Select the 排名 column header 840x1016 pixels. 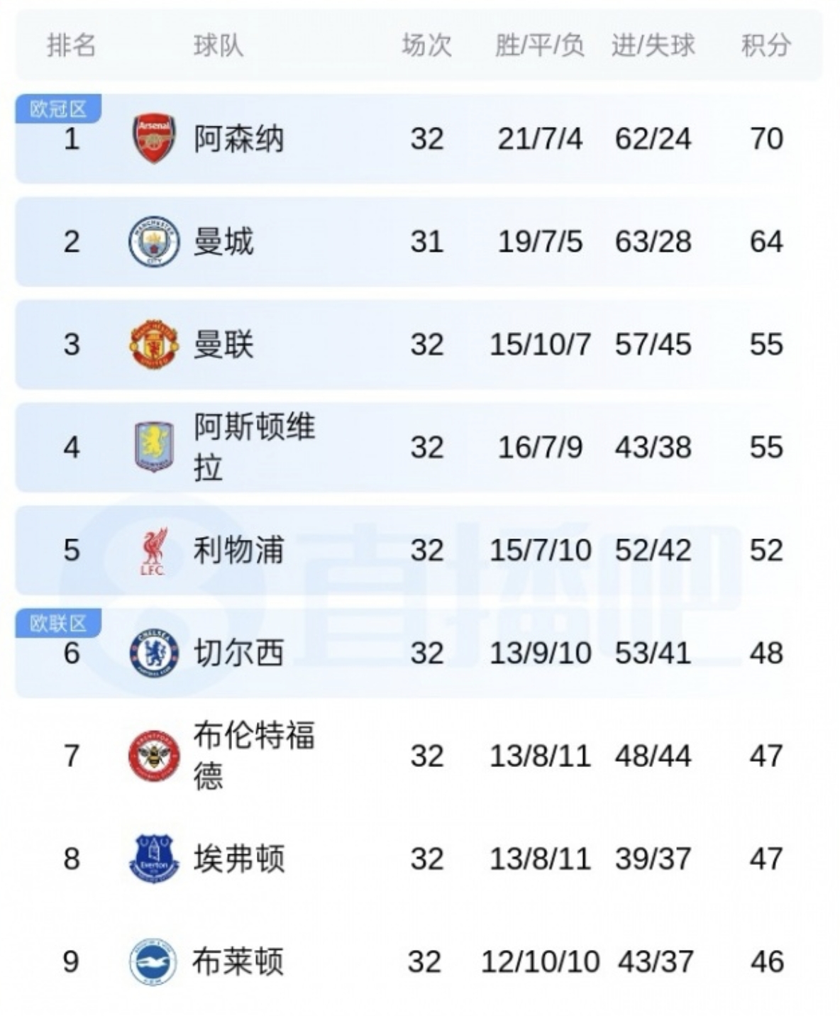[71, 45]
